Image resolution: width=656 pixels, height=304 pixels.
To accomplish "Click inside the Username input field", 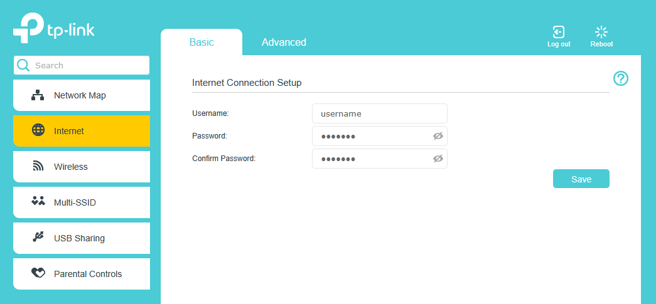I will tap(380, 113).
